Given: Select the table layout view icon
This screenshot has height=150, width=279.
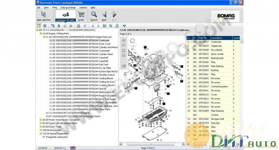Looking at the screenshot, I should tap(39, 26).
